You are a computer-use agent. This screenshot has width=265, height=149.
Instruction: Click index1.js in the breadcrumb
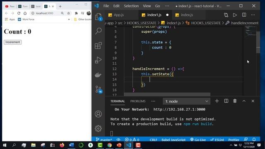point(173,23)
